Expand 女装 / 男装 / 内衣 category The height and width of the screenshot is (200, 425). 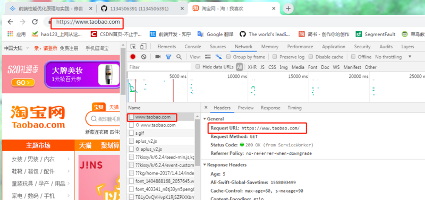click(x=41, y=159)
